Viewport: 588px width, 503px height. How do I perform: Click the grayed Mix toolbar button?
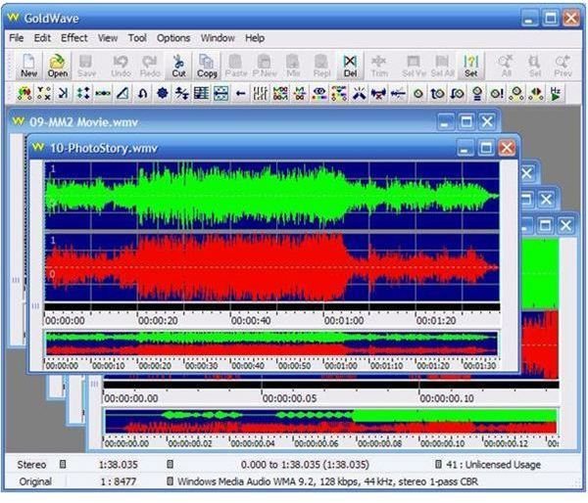tap(293, 66)
